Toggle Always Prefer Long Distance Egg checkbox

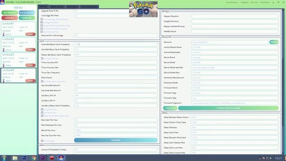pyautogui.click(x=42, y=25)
